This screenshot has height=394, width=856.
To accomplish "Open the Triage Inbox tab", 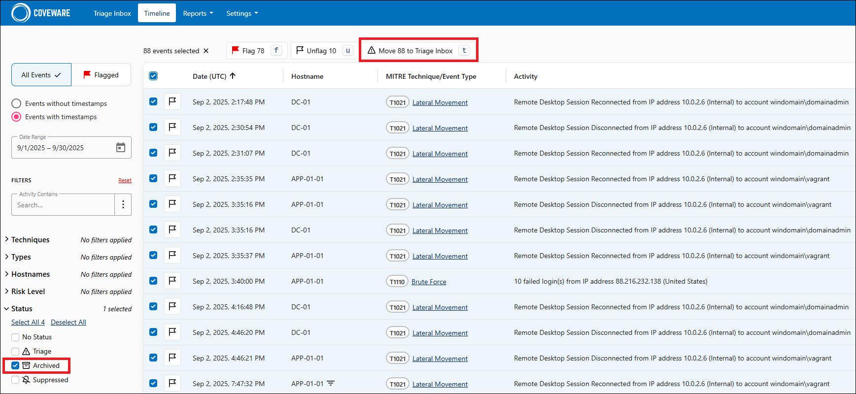I will pos(112,13).
